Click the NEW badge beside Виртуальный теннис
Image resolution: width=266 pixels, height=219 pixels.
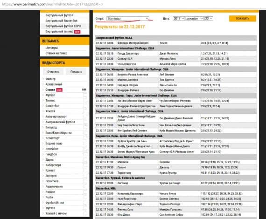pos(77,32)
